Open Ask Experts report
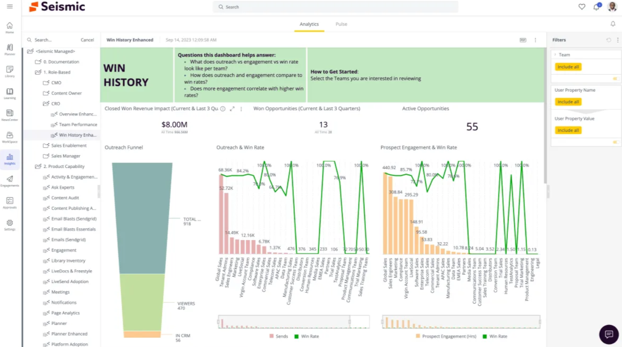The height and width of the screenshot is (347, 622). [x=59, y=187]
